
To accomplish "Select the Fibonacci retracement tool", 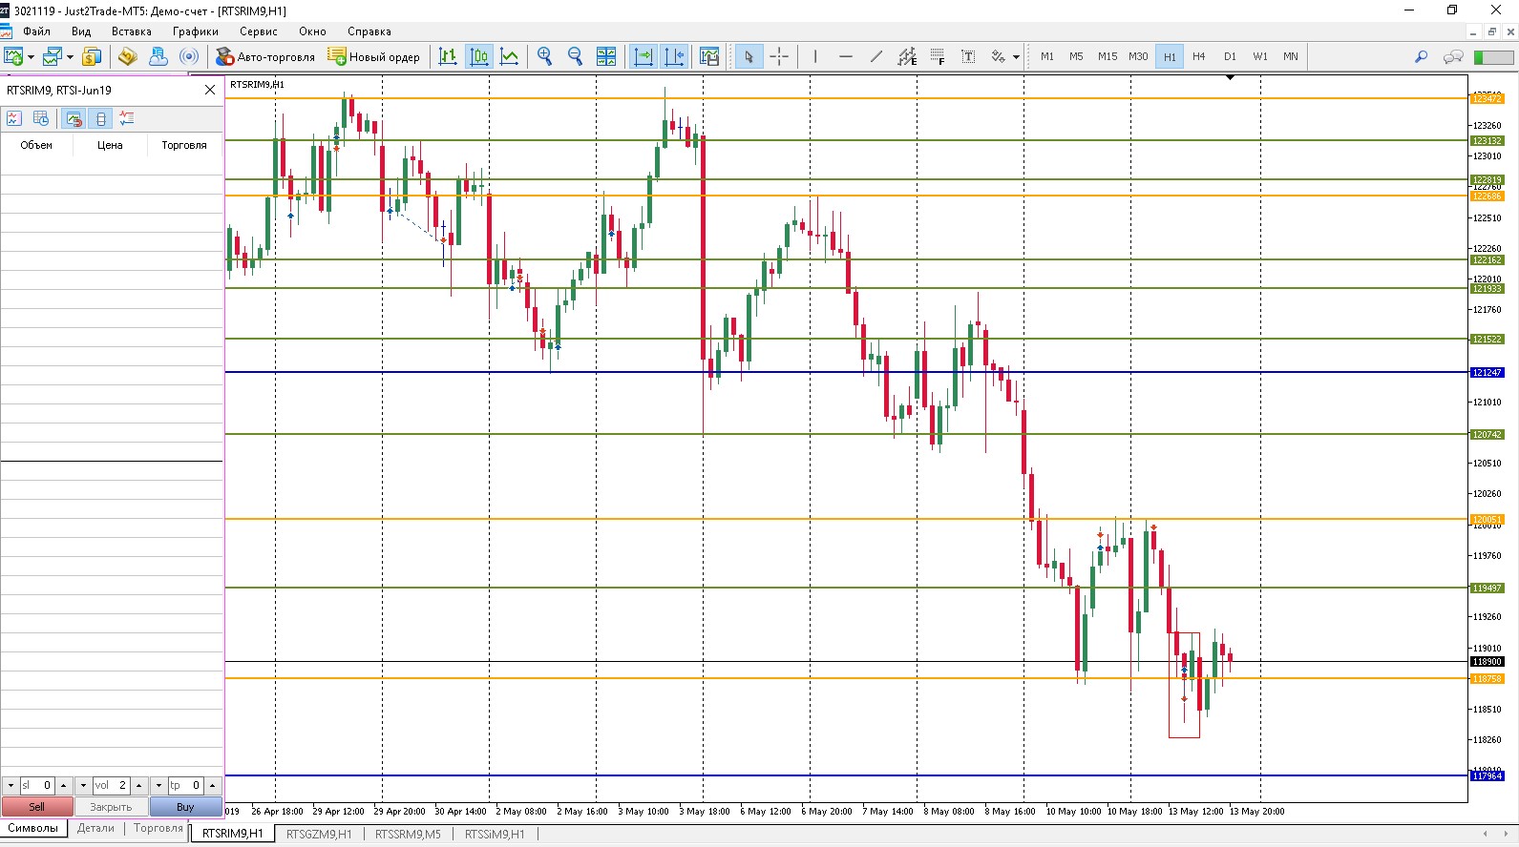I will (x=938, y=56).
